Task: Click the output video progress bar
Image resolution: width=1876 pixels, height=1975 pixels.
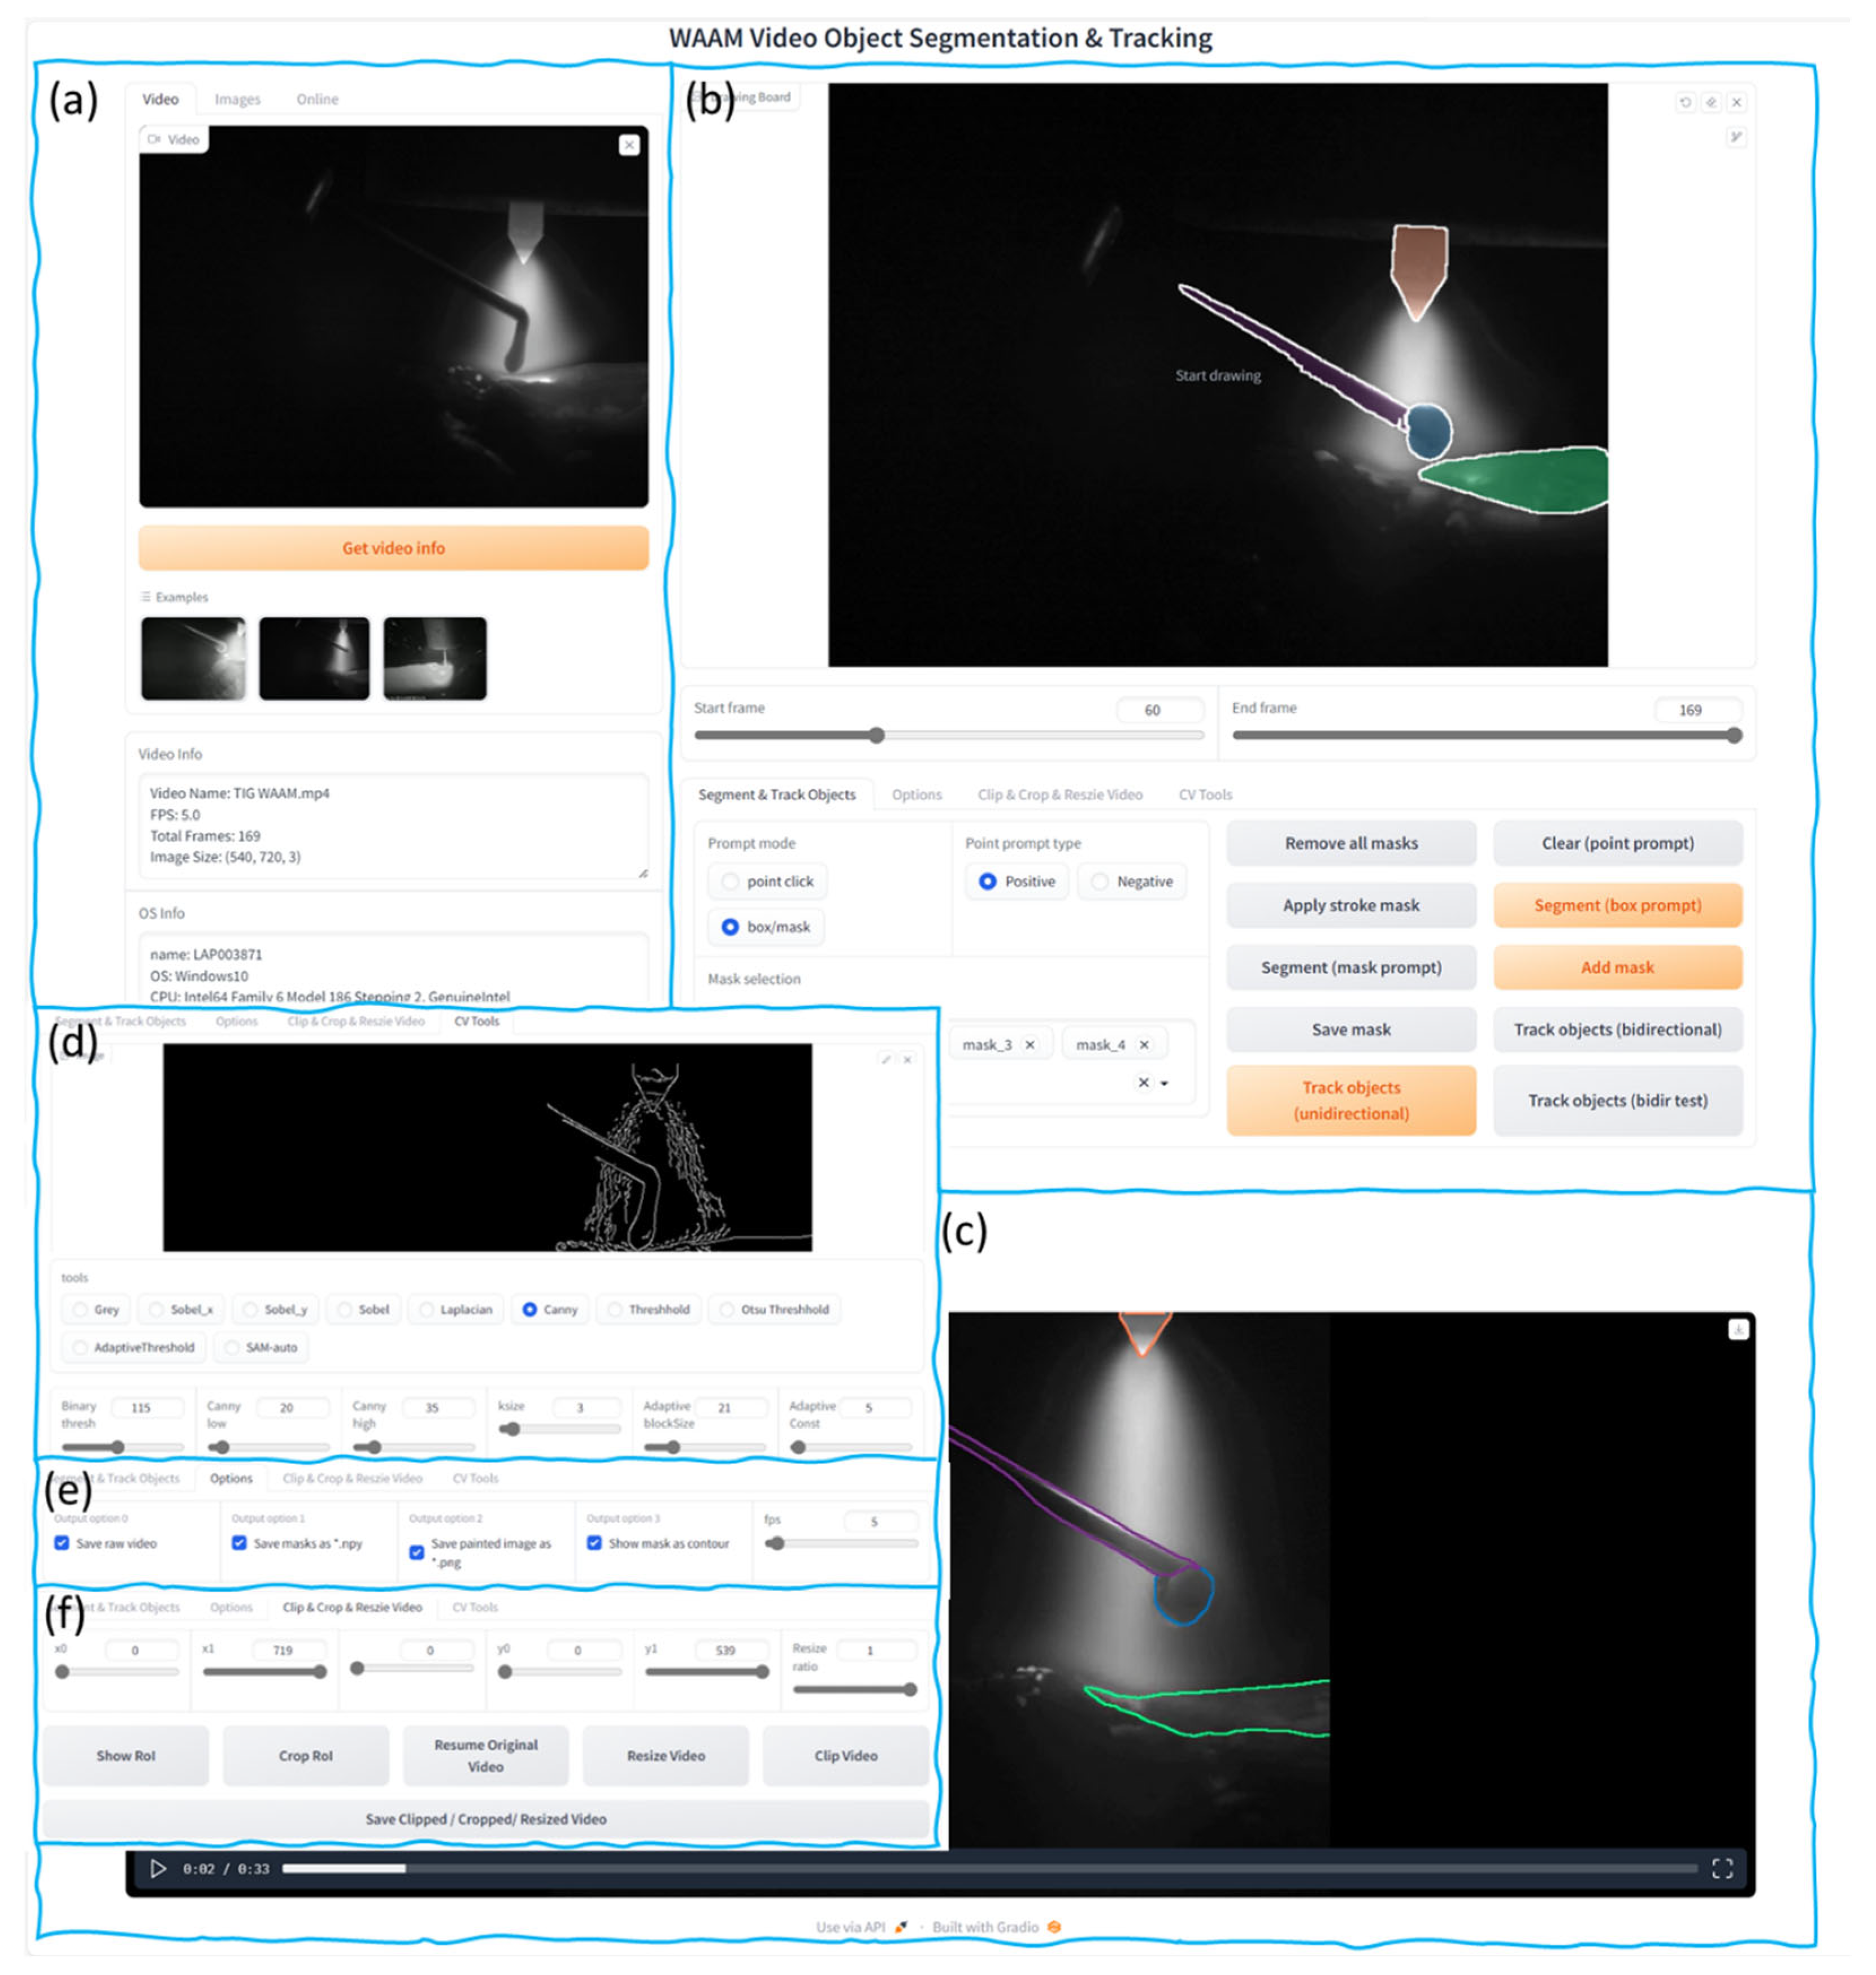Action: (x=989, y=1868)
